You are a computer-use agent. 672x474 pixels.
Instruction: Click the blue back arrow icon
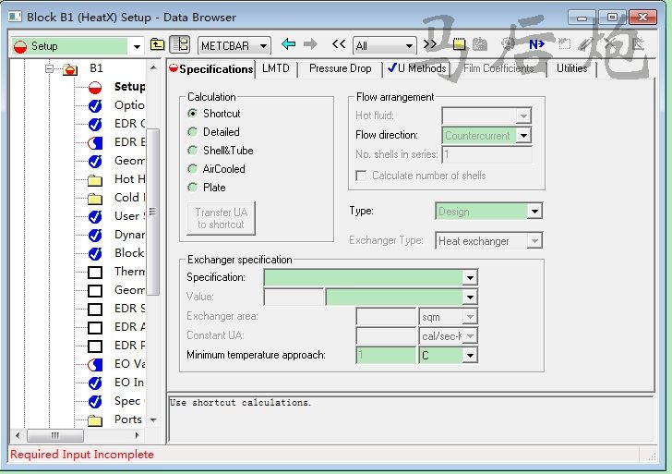click(289, 45)
